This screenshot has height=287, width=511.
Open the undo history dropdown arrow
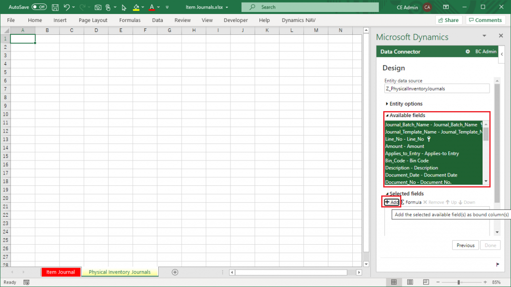[x=74, y=7]
